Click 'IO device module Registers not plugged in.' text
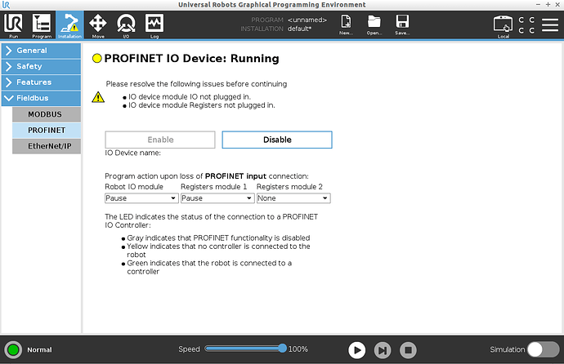This screenshot has width=564, height=364. point(202,105)
